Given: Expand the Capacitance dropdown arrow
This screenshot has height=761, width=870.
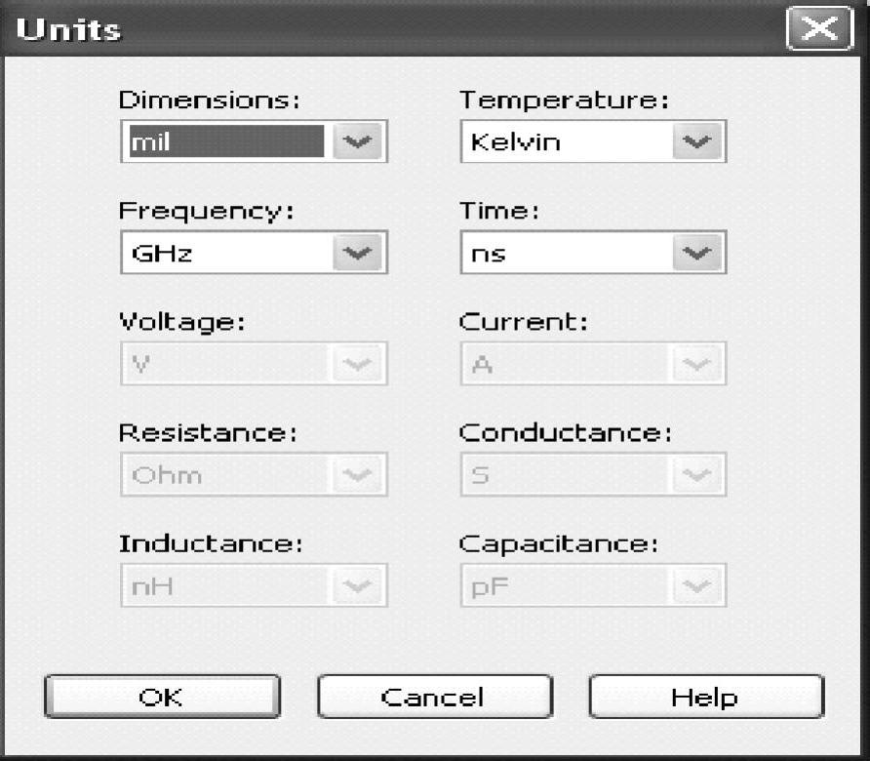Looking at the screenshot, I should (x=698, y=586).
